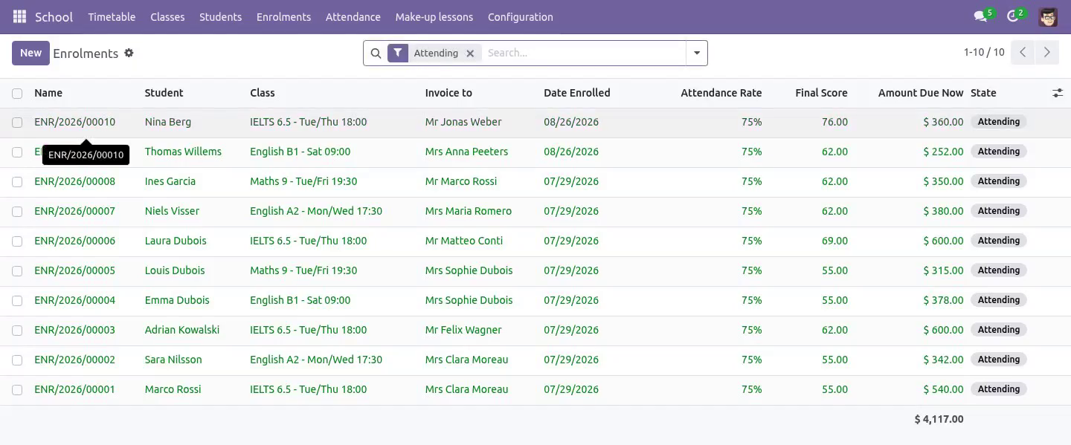Click student Emma Dubois
The image size is (1071, 445).
177,300
